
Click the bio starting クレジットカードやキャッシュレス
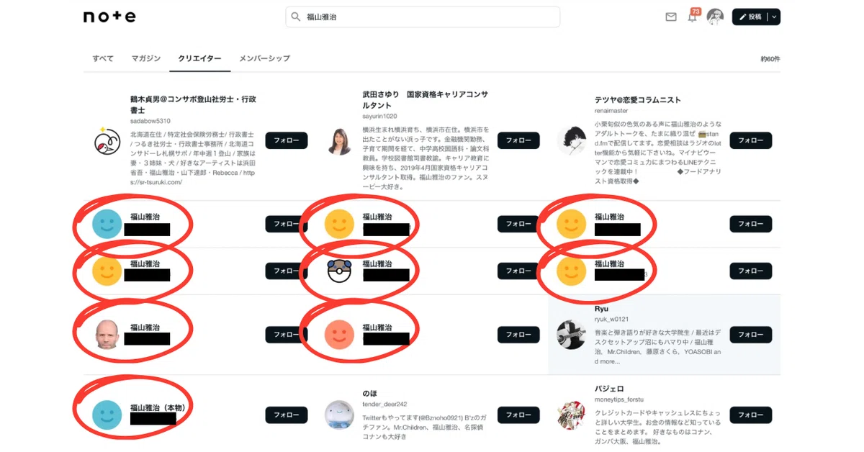click(x=658, y=427)
